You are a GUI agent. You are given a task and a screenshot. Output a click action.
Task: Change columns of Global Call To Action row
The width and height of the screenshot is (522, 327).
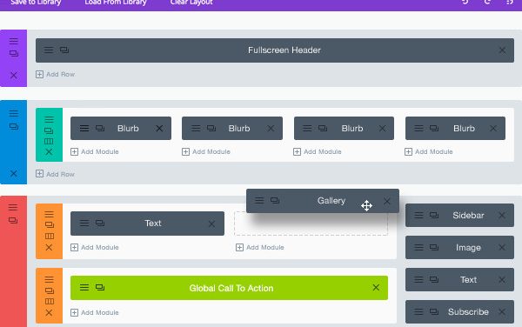click(49, 302)
